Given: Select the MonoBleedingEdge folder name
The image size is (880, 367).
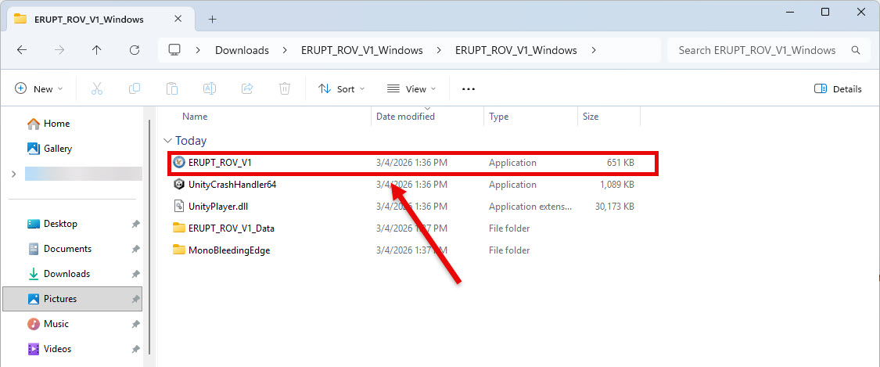Looking at the screenshot, I should 229,250.
